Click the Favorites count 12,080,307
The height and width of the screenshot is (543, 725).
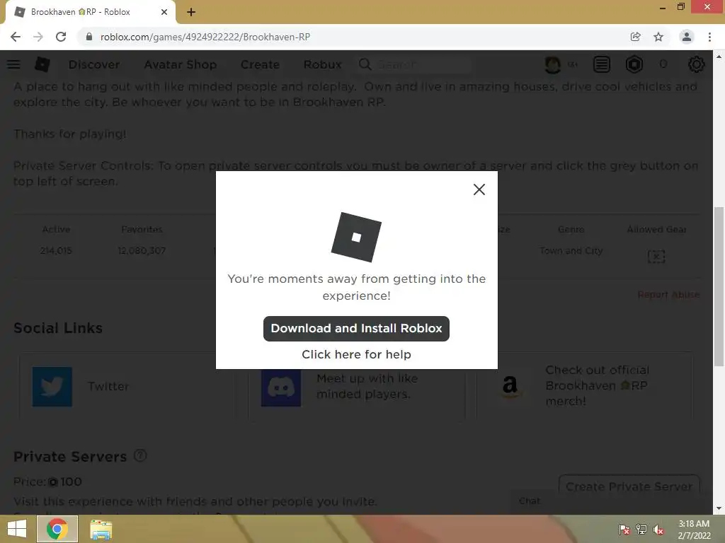click(142, 251)
